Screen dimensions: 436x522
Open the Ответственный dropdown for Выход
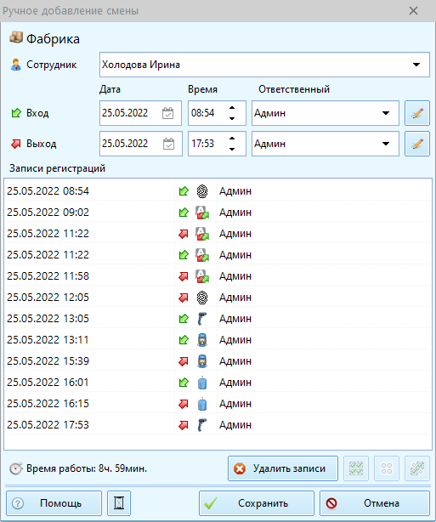[385, 144]
